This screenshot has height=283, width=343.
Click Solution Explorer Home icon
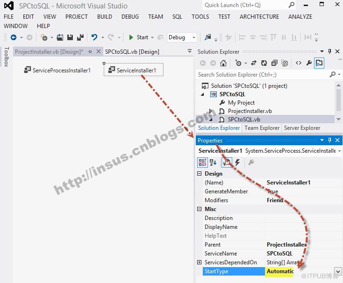[223, 63]
